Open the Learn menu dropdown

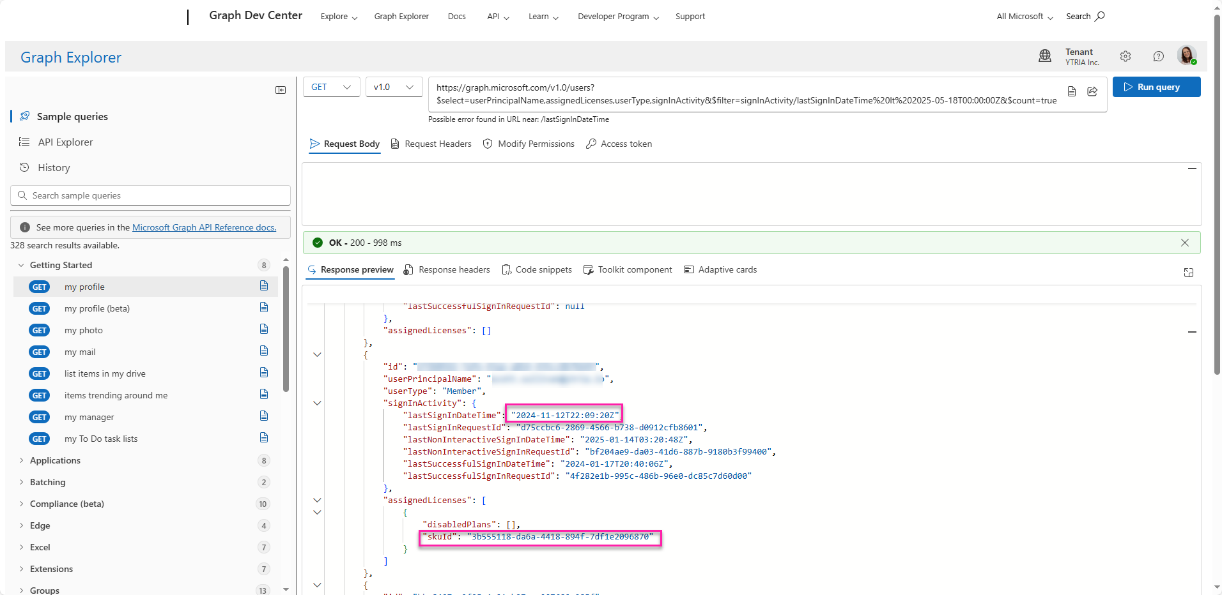click(543, 17)
